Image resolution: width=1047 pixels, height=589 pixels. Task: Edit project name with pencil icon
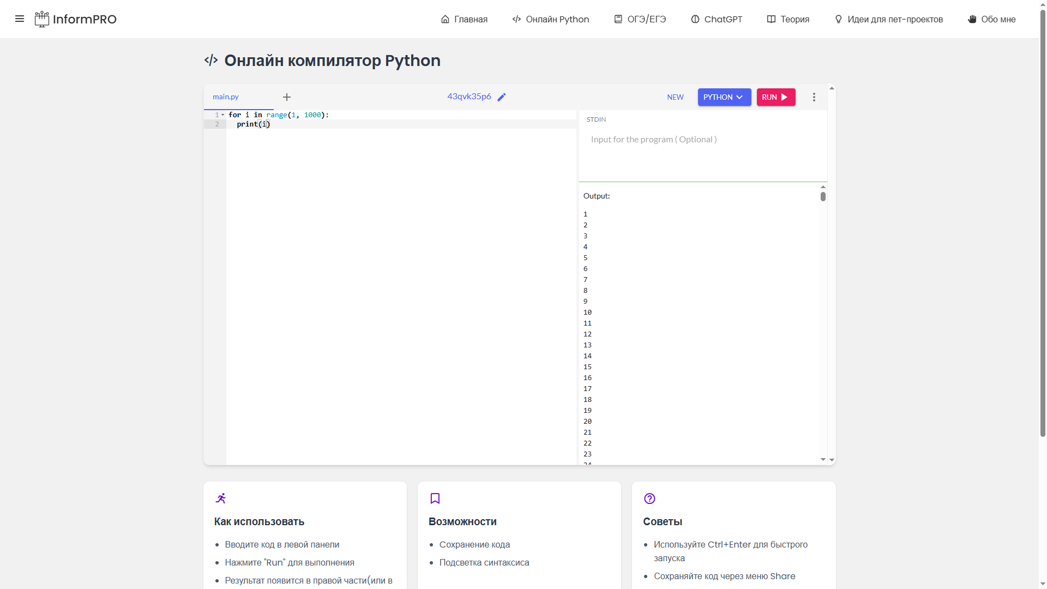tap(502, 97)
